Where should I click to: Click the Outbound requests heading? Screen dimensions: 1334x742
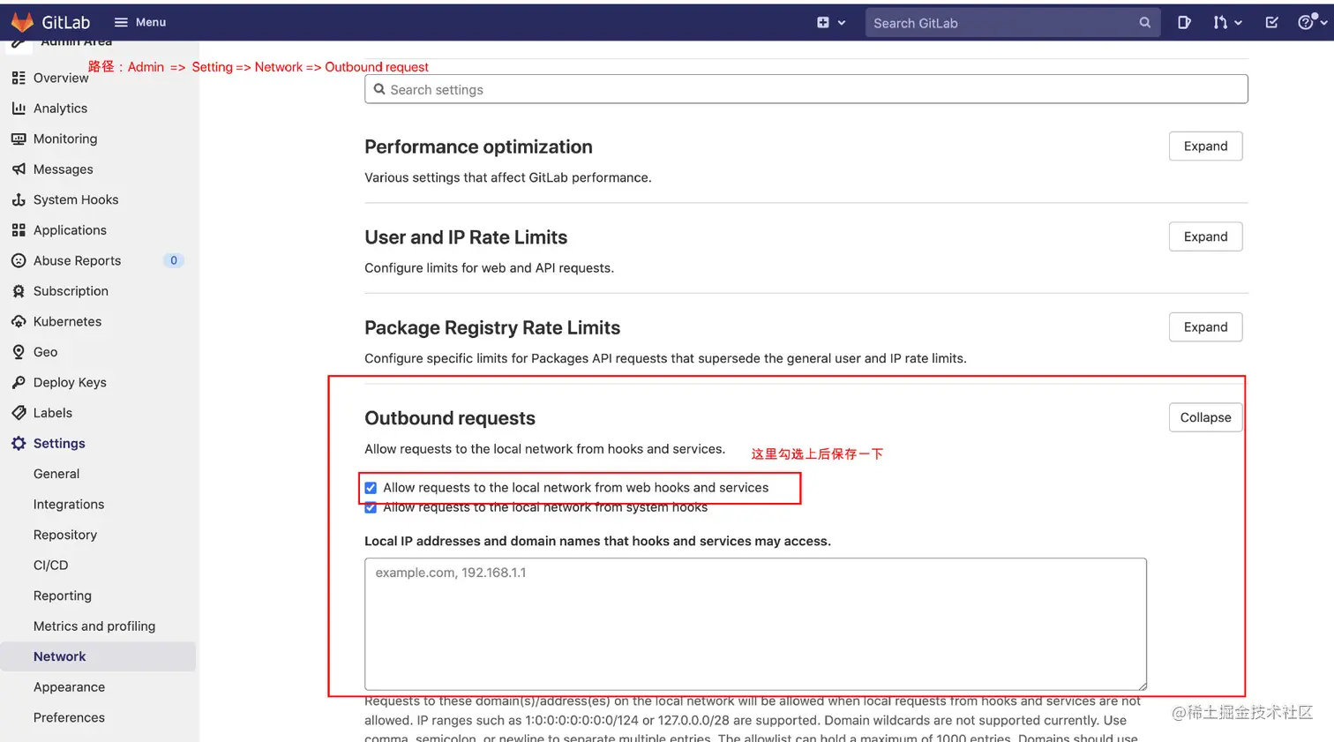[450, 418]
